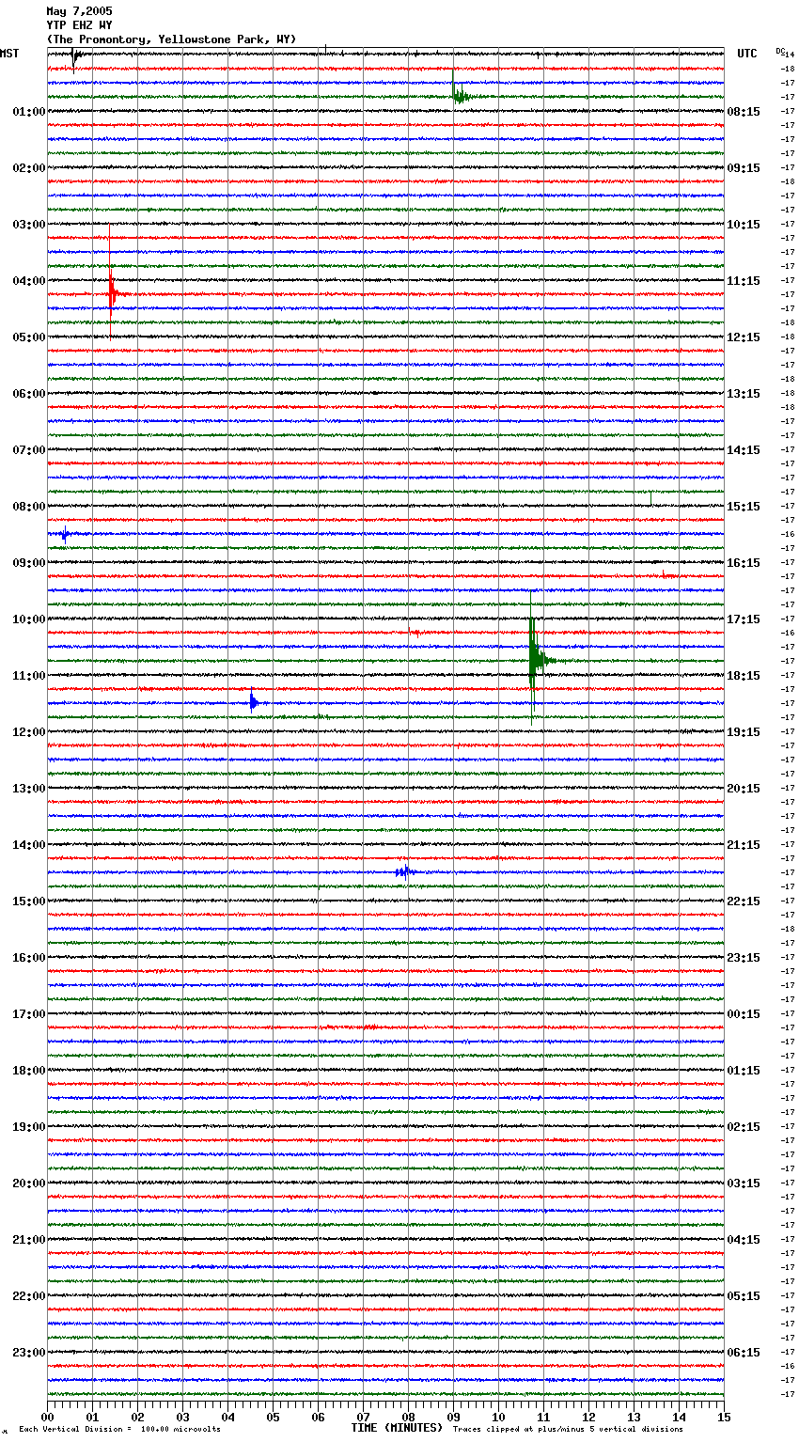
Task: Click the 06:15 UTC time label
Action: [744, 1353]
